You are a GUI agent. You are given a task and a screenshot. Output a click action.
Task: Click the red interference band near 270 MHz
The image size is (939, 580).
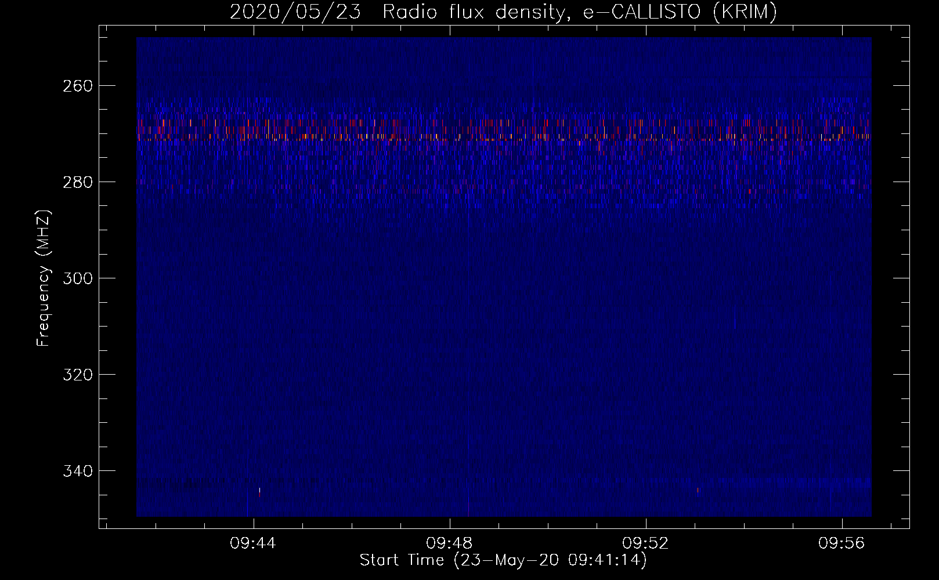504,129
